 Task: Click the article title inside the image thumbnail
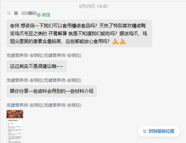(13, 121)
